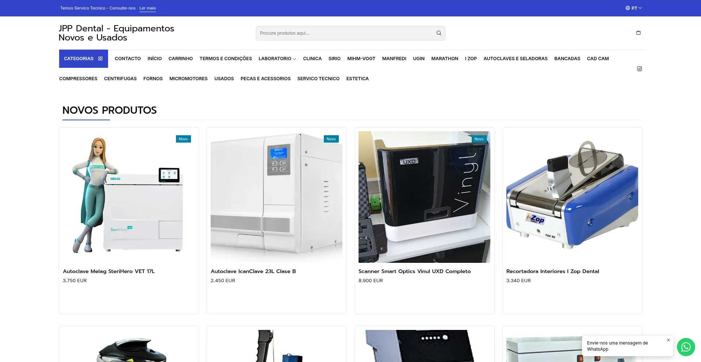701x362 pixels.
Task: Open the Contacto menu item
Action: (x=127, y=59)
